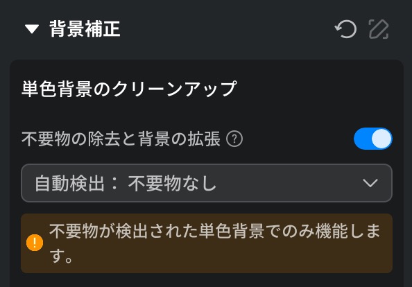Click the 不要物の除去と背景の拡張 label text
The height and width of the screenshot is (287, 412).
pos(121,139)
